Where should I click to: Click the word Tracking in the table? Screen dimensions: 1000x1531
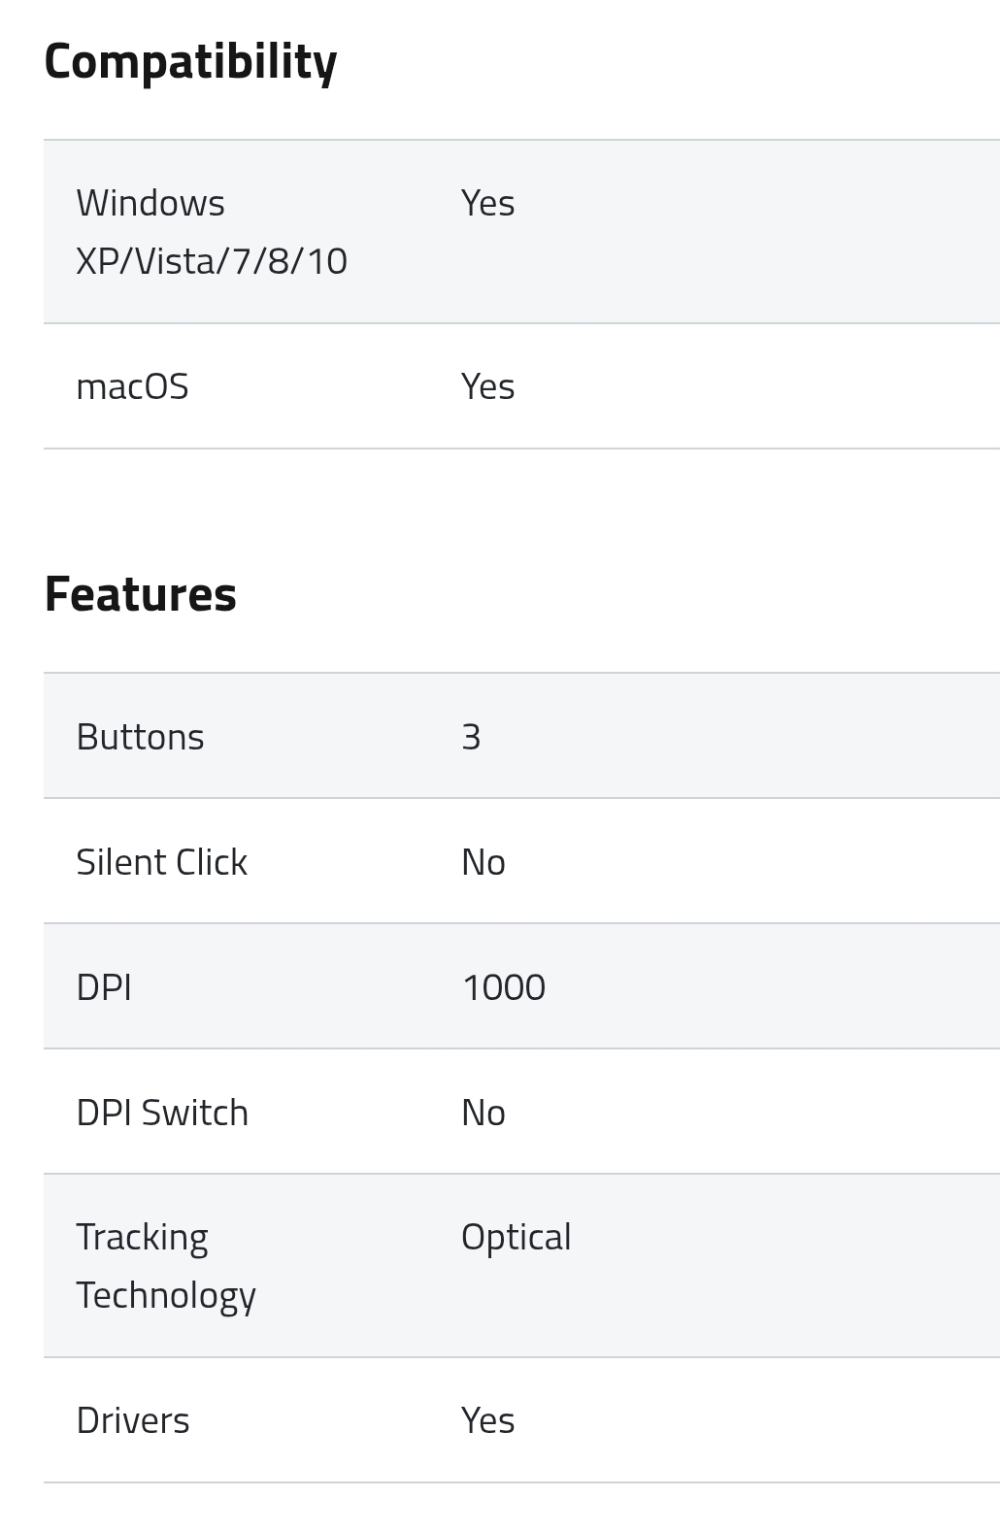pyautogui.click(x=142, y=1238)
